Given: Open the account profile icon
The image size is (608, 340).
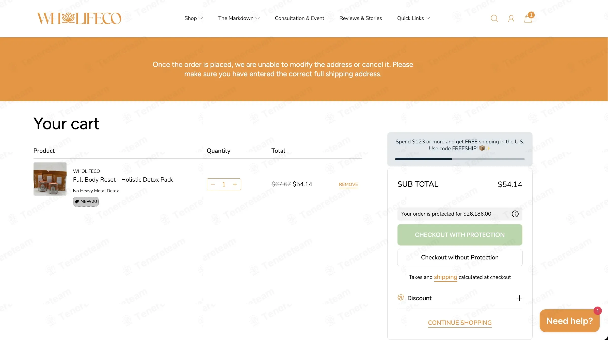Looking at the screenshot, I should [x=511, y=18].
